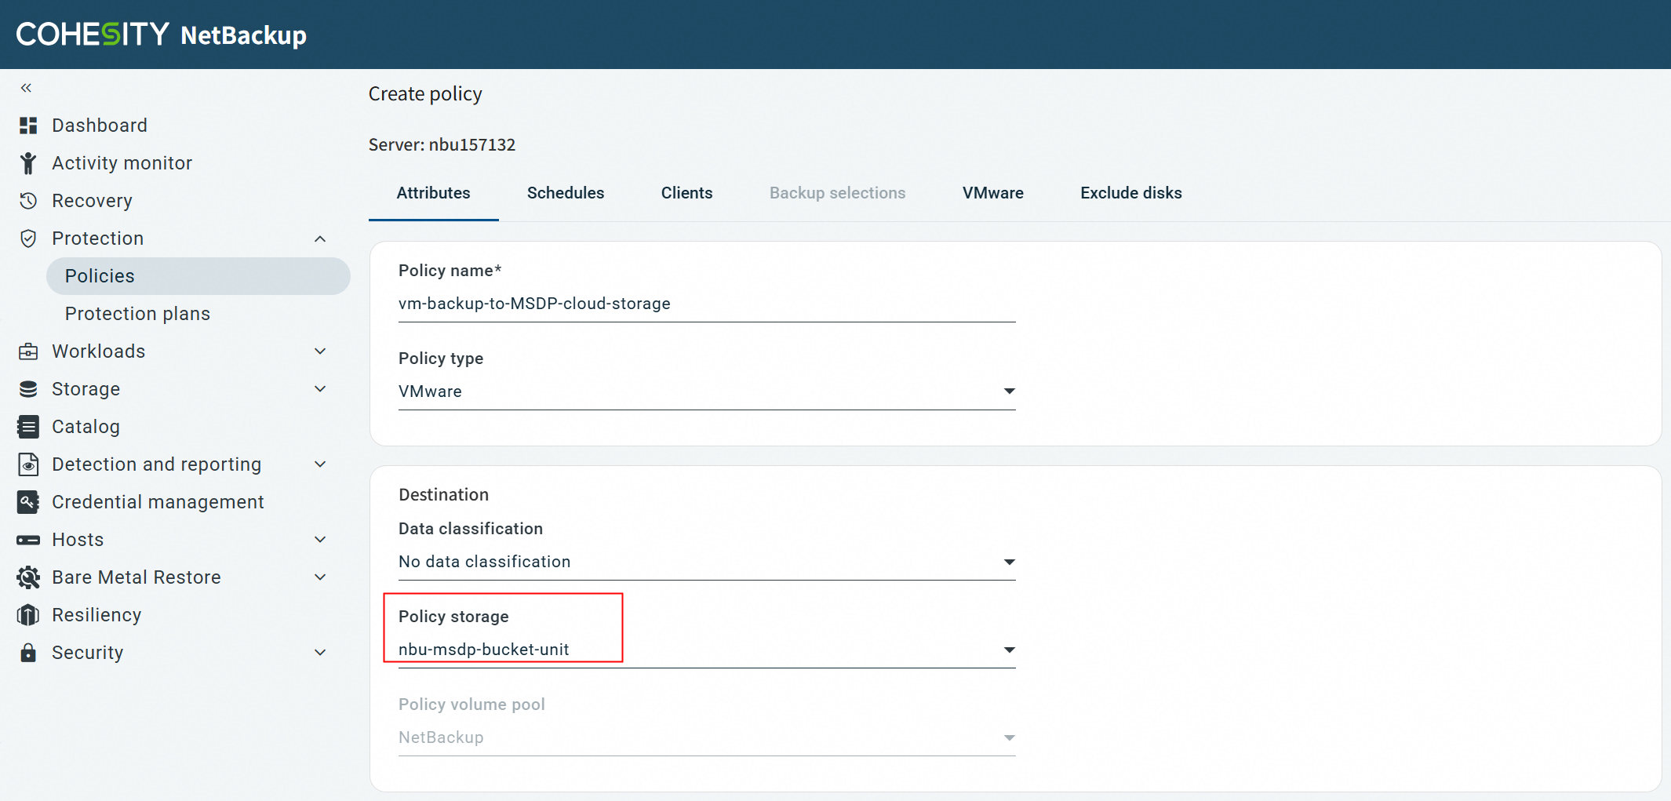Open the Recovery page
Screen dimensions: 1671x801
point(93,201)
